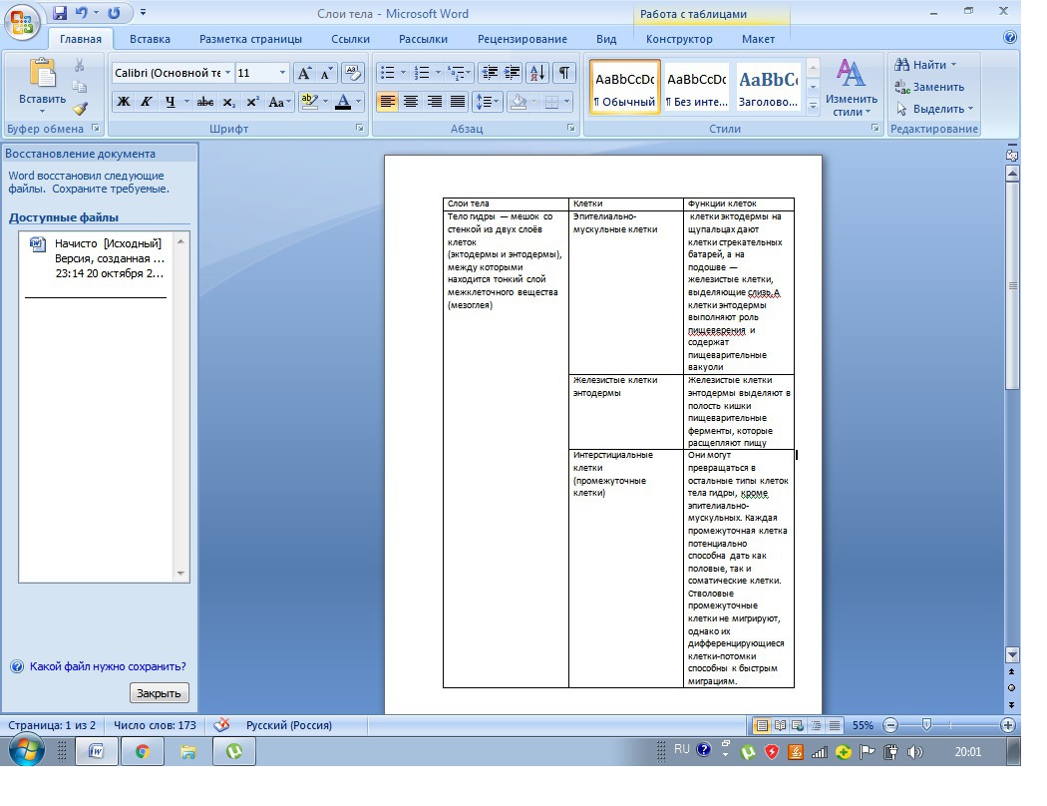Screen dimensions: 1047x806
Task: Open the Ссылки tab
Action: 351,39
